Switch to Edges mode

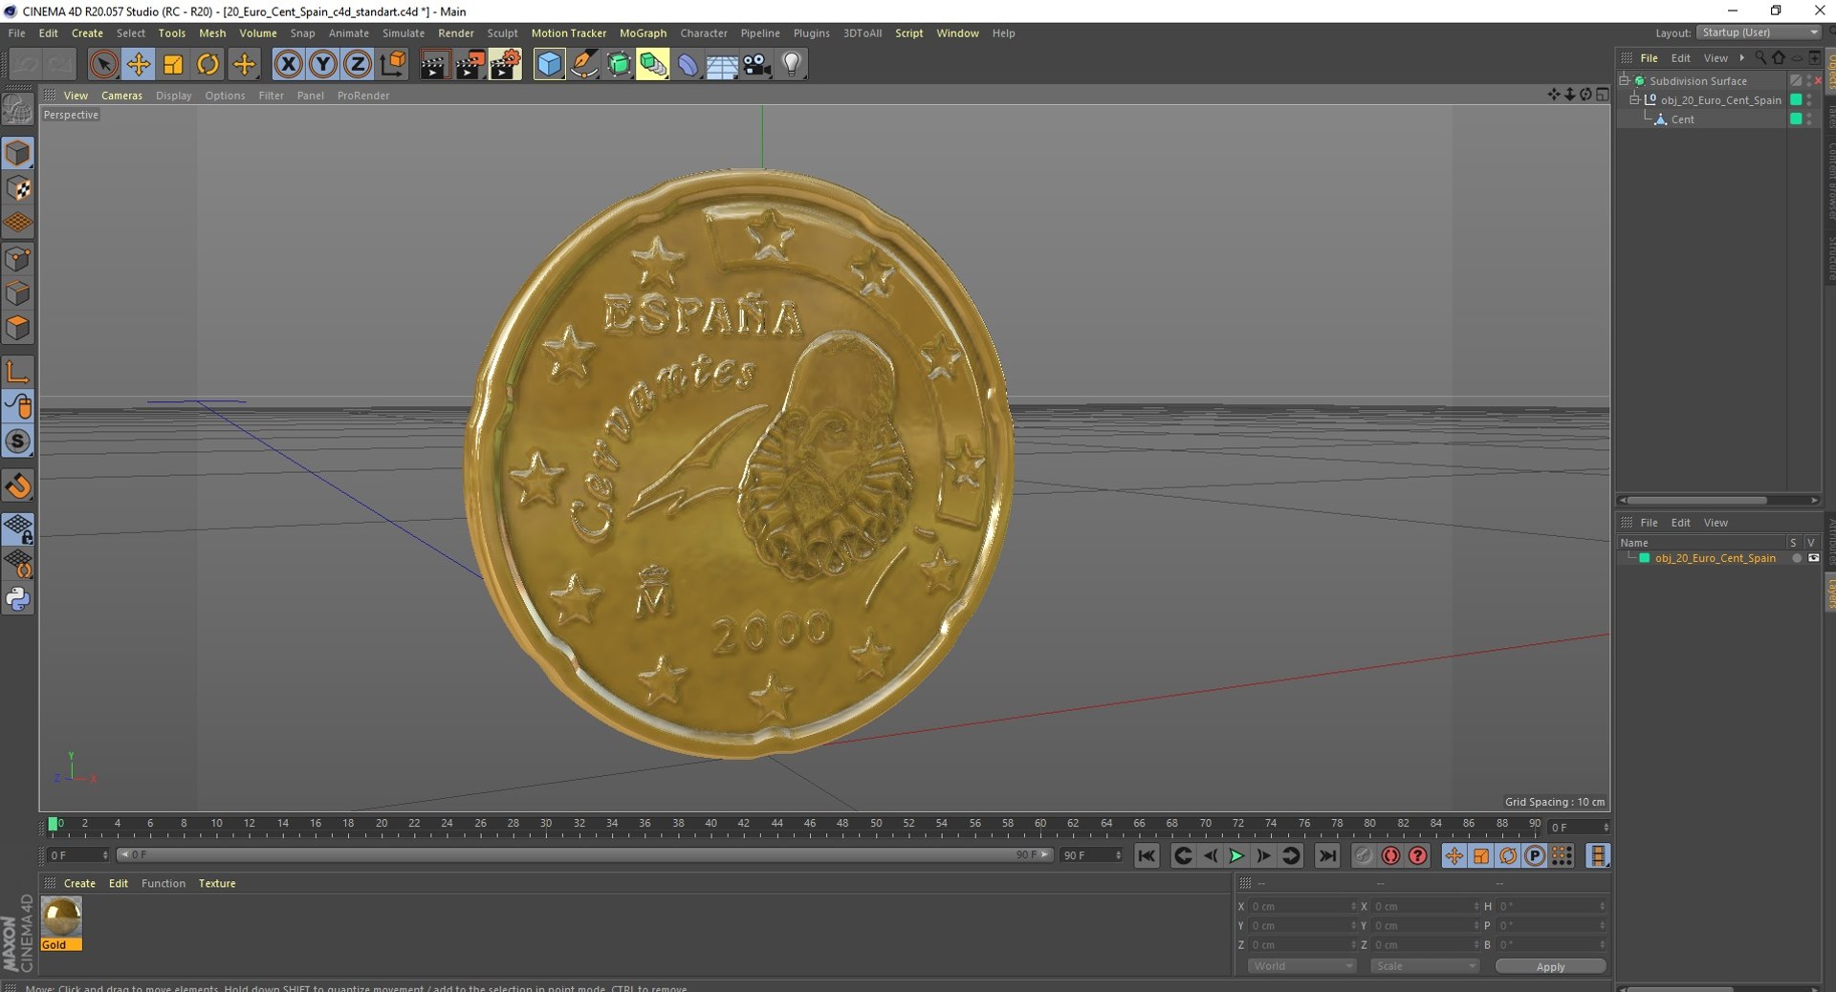pos(18,293)
